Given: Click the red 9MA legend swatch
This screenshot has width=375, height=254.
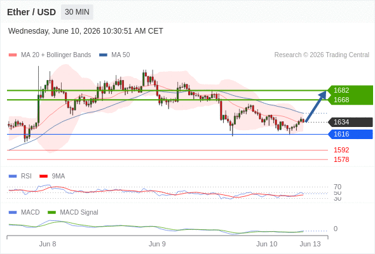Looking at the screenshot, I should coord(43,177).
